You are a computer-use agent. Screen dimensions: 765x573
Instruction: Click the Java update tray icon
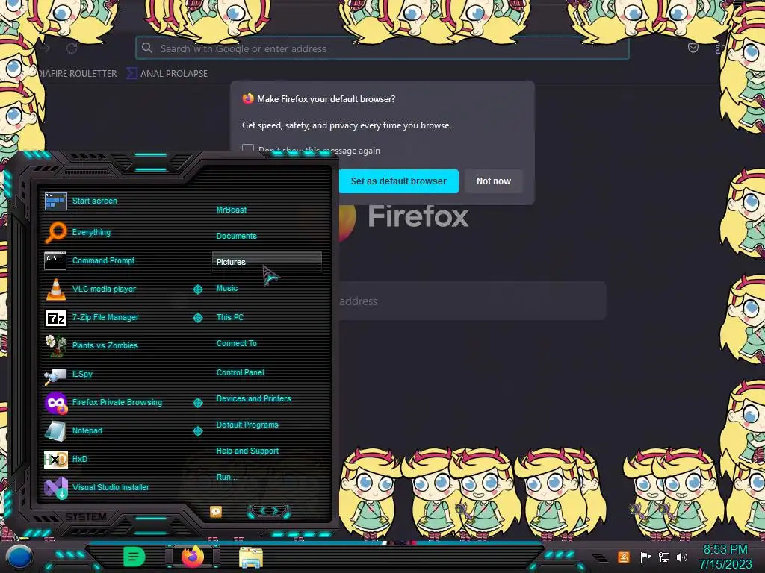tap(624, 557)
